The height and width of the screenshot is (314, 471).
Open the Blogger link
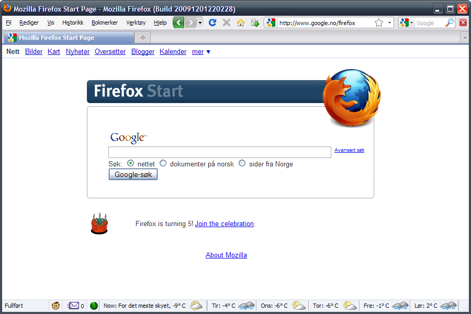pos(143,52)
